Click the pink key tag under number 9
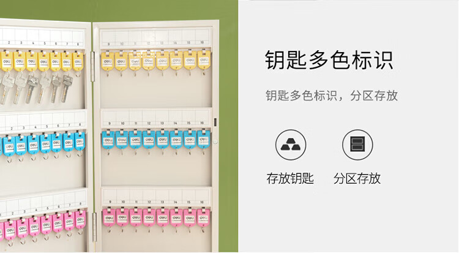 [x=109, y=217]
